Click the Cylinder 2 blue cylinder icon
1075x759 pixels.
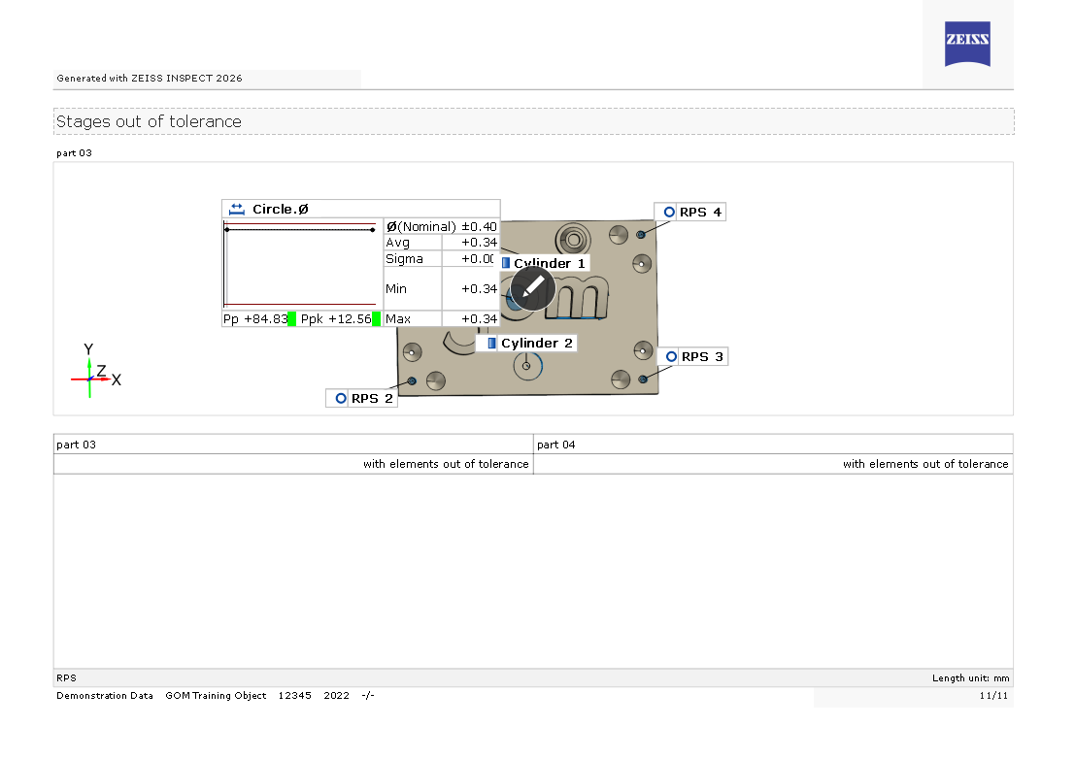[x=492, y=343]
